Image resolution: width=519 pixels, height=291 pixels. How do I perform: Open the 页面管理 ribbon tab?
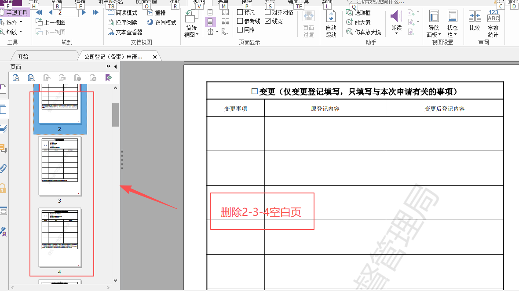146,2
